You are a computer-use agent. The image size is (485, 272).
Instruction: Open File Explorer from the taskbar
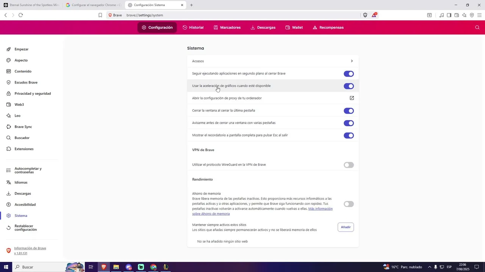tap(116, 267)
